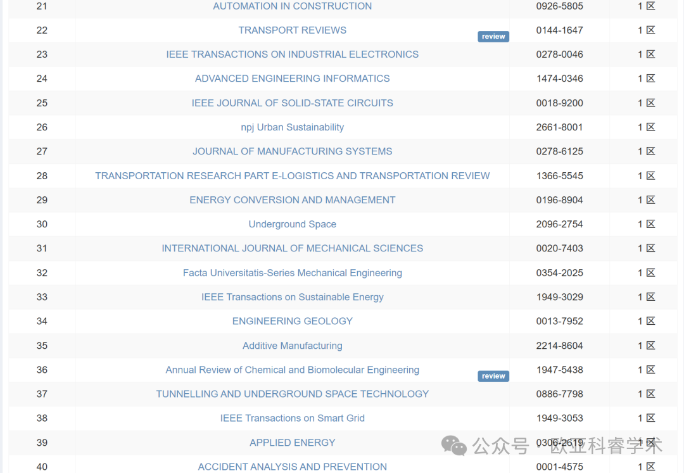The height and width of the screenshot is (473, 684).
Task: Open Additive Manufacturing journal link
Action: (292, 346)
